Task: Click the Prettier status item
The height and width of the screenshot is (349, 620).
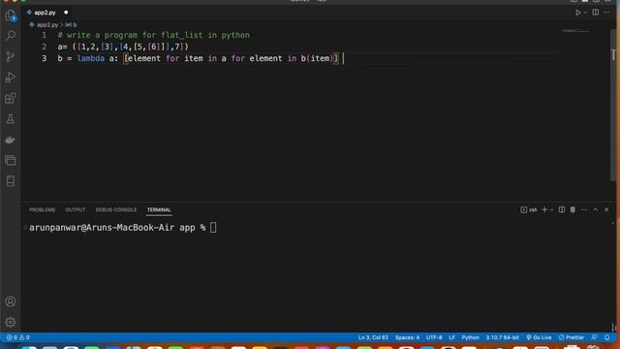Action: (571, 337)
